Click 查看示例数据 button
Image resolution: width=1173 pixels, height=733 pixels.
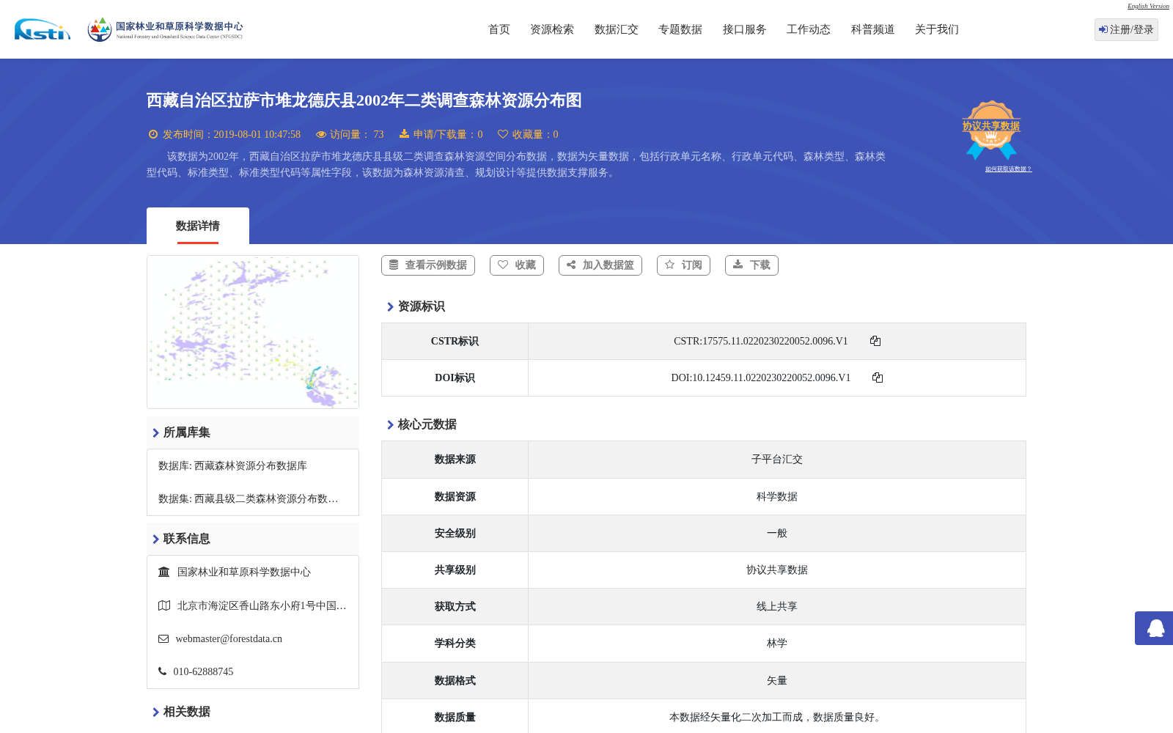[x=428, y=265]
